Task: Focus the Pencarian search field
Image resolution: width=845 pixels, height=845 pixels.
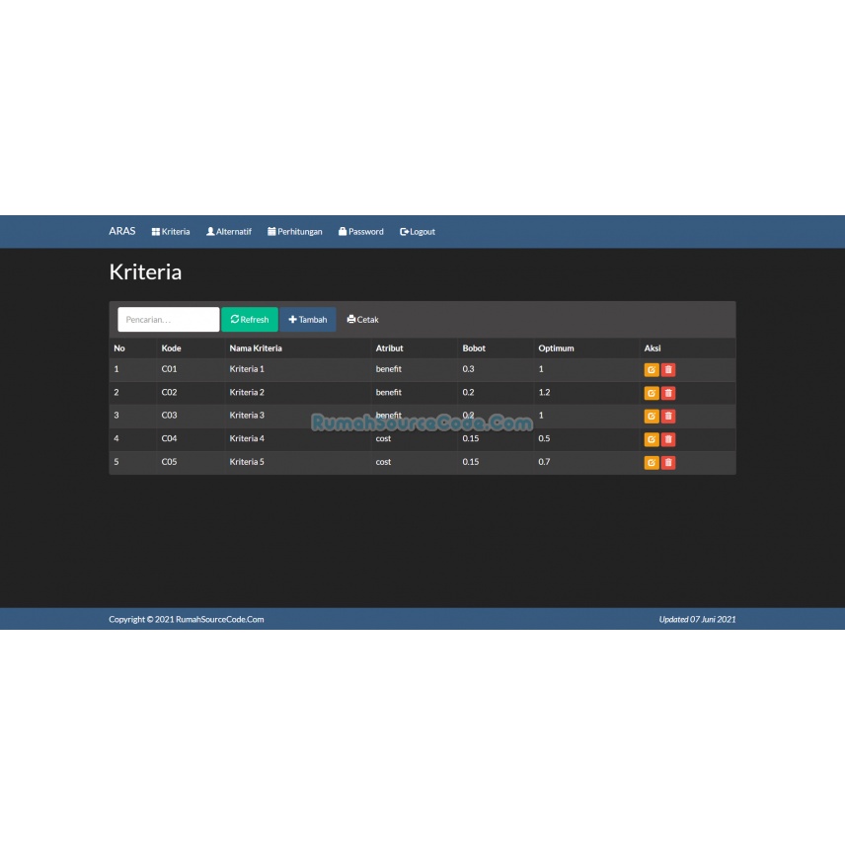Action: [169, 320]
